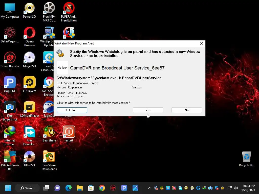Open Microsoft Store from taskbar
259x194 pixels.
point(91,188)
